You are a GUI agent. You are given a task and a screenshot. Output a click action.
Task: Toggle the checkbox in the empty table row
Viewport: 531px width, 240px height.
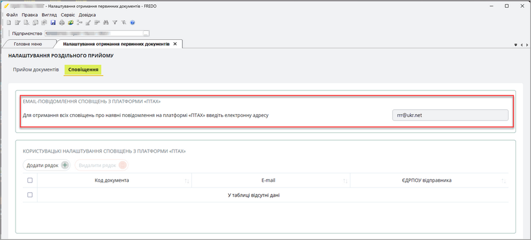pyautogui.click(x=30, y=195)
